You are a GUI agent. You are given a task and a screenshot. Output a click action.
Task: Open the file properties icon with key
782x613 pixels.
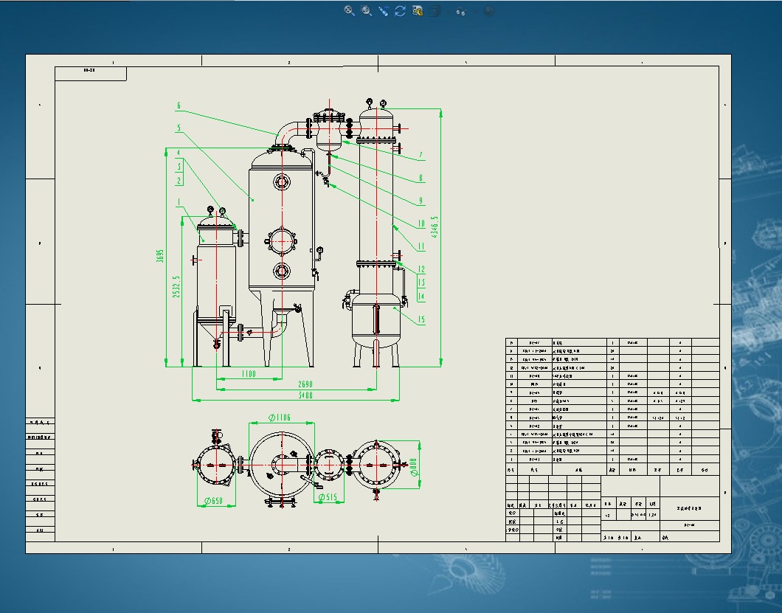tap(418, 11)
